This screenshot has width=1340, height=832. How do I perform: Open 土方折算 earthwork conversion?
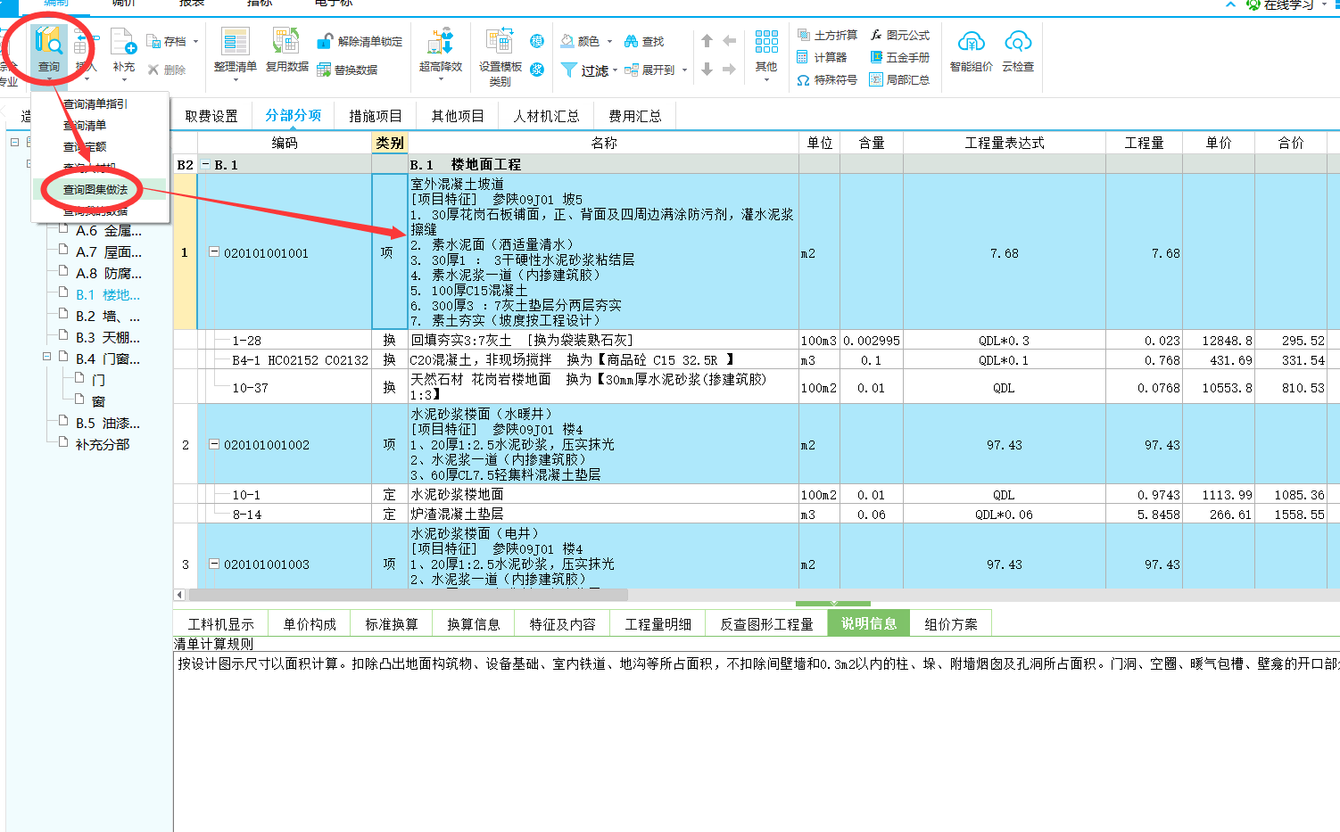[827, 36]
